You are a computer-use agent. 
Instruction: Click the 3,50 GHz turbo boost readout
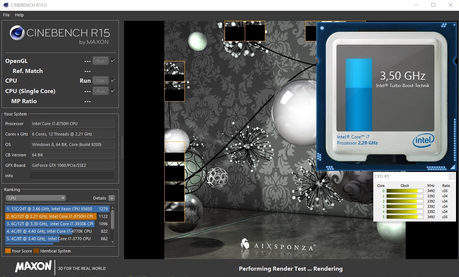[x=402, y=76]
